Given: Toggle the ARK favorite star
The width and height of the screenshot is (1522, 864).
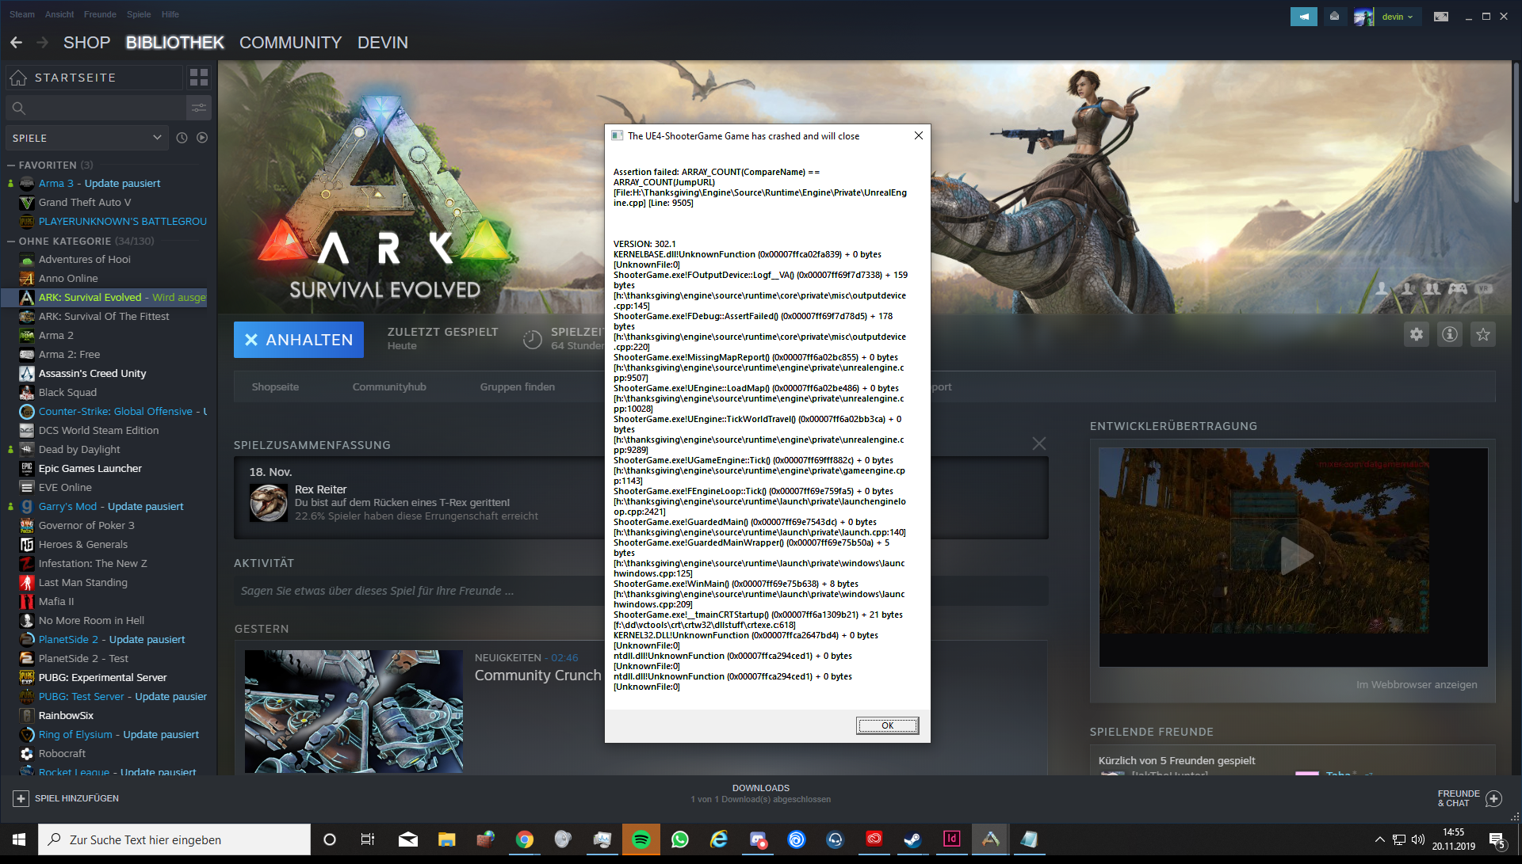Looking at the screenshot, I should pyautogui.click(x=1483, y=334).
